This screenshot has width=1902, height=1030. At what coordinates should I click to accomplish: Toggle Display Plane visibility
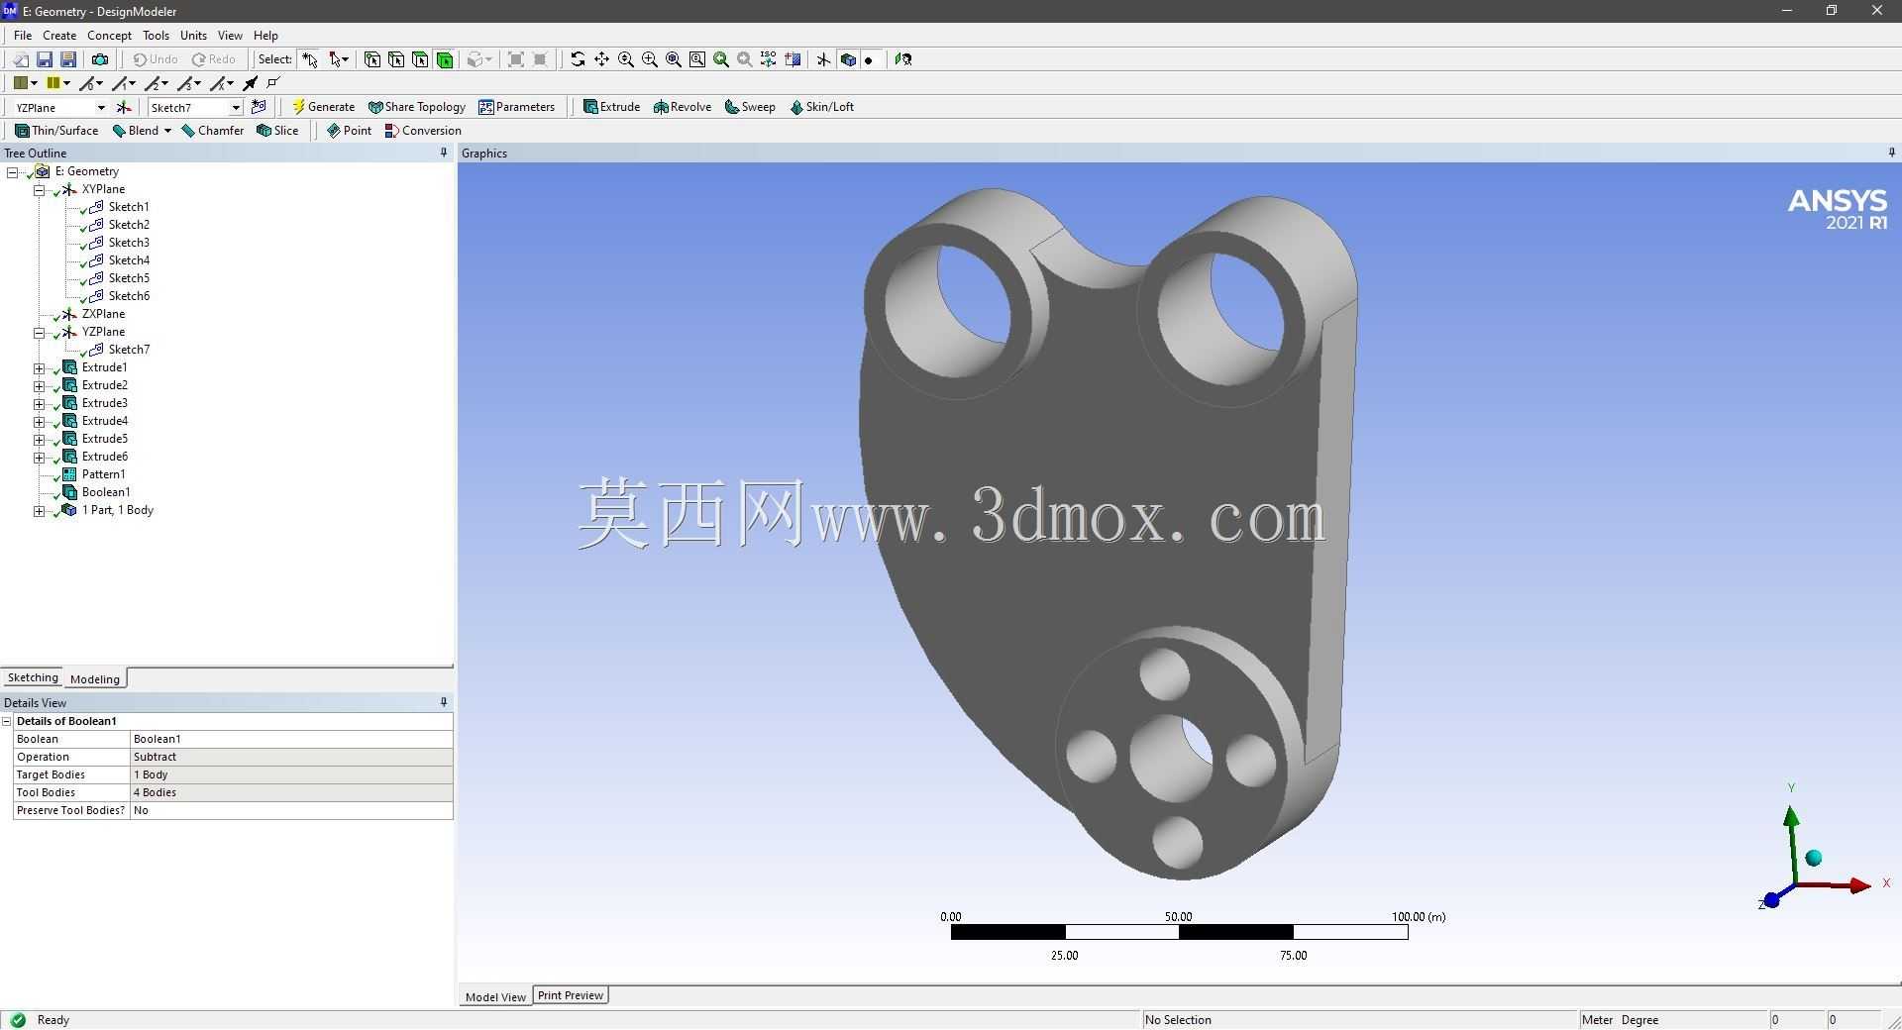tap(823, 59)
